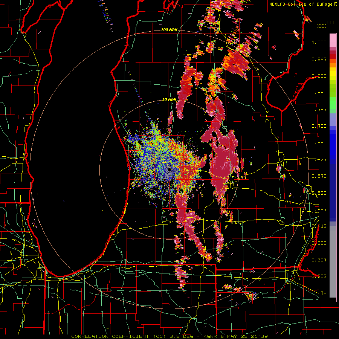This screenshot has width=339, height=339.
Task: Click the gray bottom segment of color bar
Action: tap(333, 262)
